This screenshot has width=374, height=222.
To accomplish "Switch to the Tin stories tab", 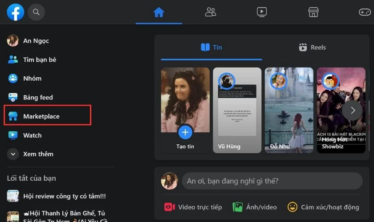I will pos(211,48).
